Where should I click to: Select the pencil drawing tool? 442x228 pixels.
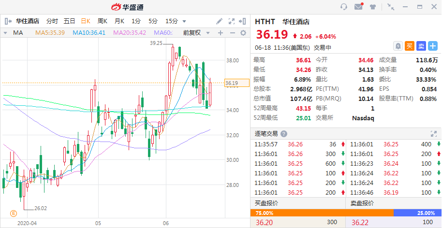point(220,21)
